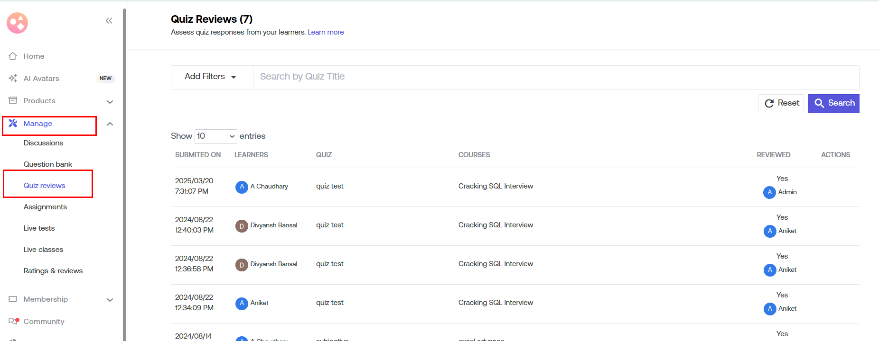Click A Chaudhary learner avatar
Image resolution: width=879 pixels, height=341 pixels.
point(242,187)
